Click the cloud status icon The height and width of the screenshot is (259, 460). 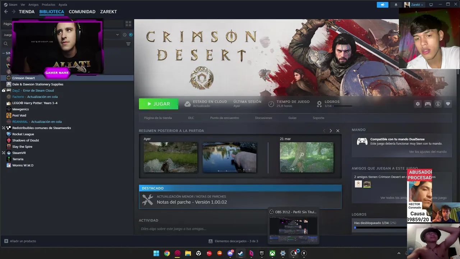click(x=187, y=104)
